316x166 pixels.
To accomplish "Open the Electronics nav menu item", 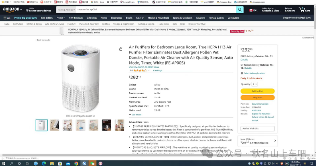I will click(x=116, y=18).
